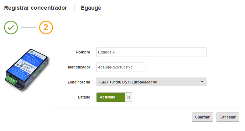Image resolution: width=245 pixels, height=131 pixels.
Task: Click the green terminal block on device picture
Action: point(11,80)
